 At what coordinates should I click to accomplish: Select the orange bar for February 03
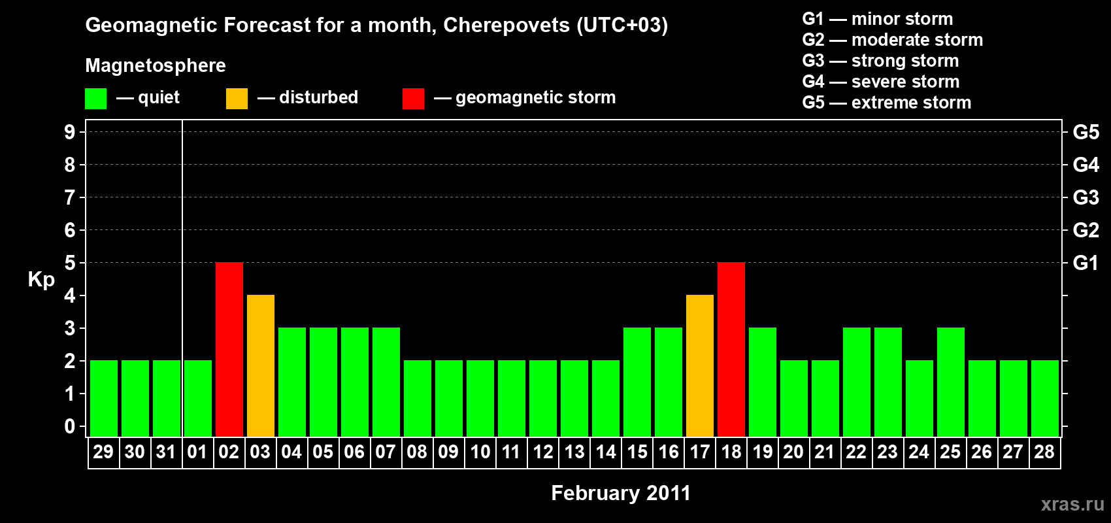click(261, 366)
